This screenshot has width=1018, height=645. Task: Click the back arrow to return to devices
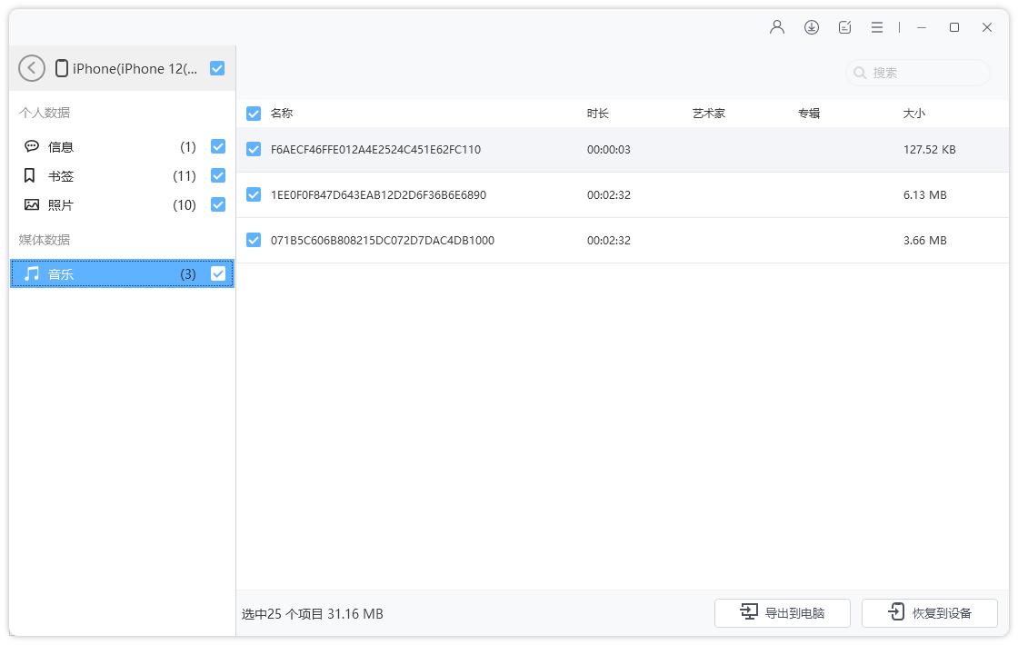[31, 67]
